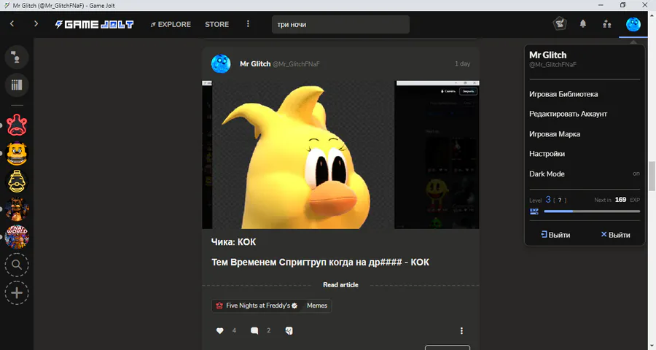656x350 pixels.
Task: Click the discover communities search icon
Action: (17, 265)
